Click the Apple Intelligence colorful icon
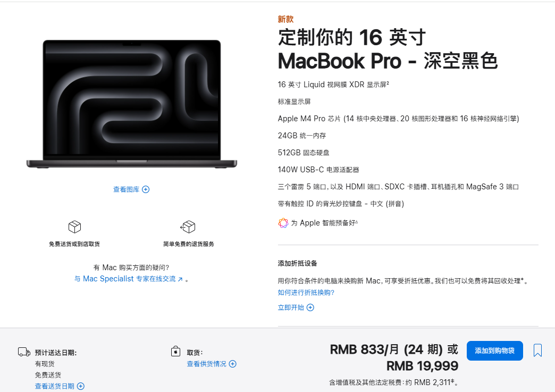 point(283,223)
